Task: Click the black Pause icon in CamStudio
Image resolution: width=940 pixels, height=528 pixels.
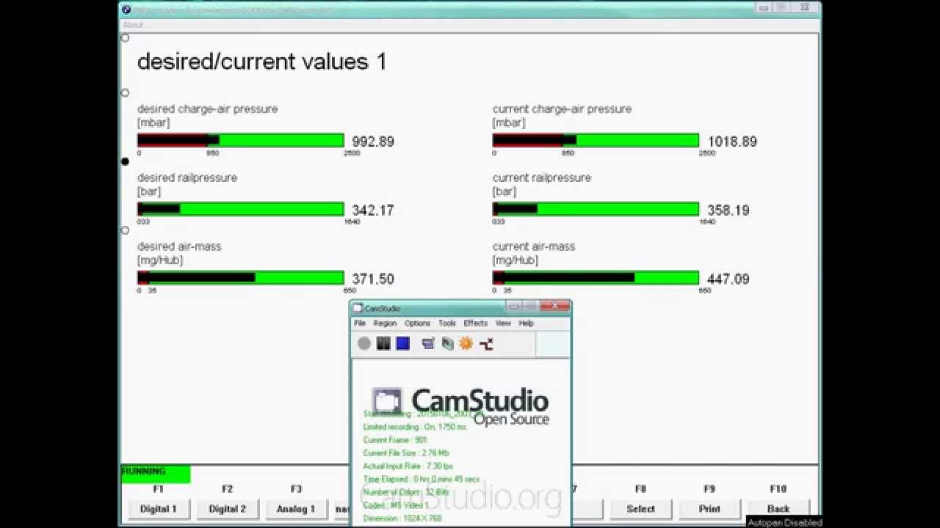Action: 383,343
